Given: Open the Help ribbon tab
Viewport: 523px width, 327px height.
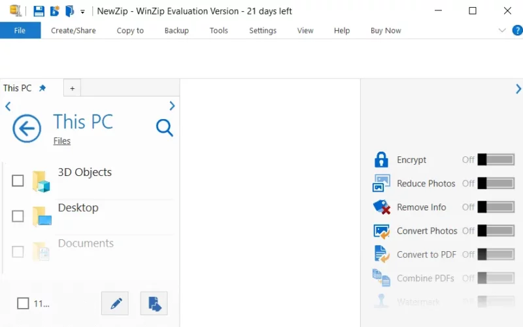Looking at the screenshot, I should pyautogui.click(x=342, y=30).
